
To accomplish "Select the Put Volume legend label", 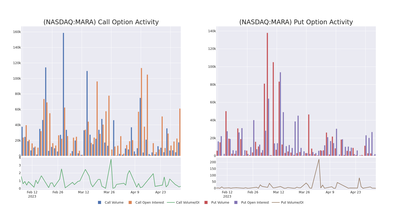I will tap(220, 203).
